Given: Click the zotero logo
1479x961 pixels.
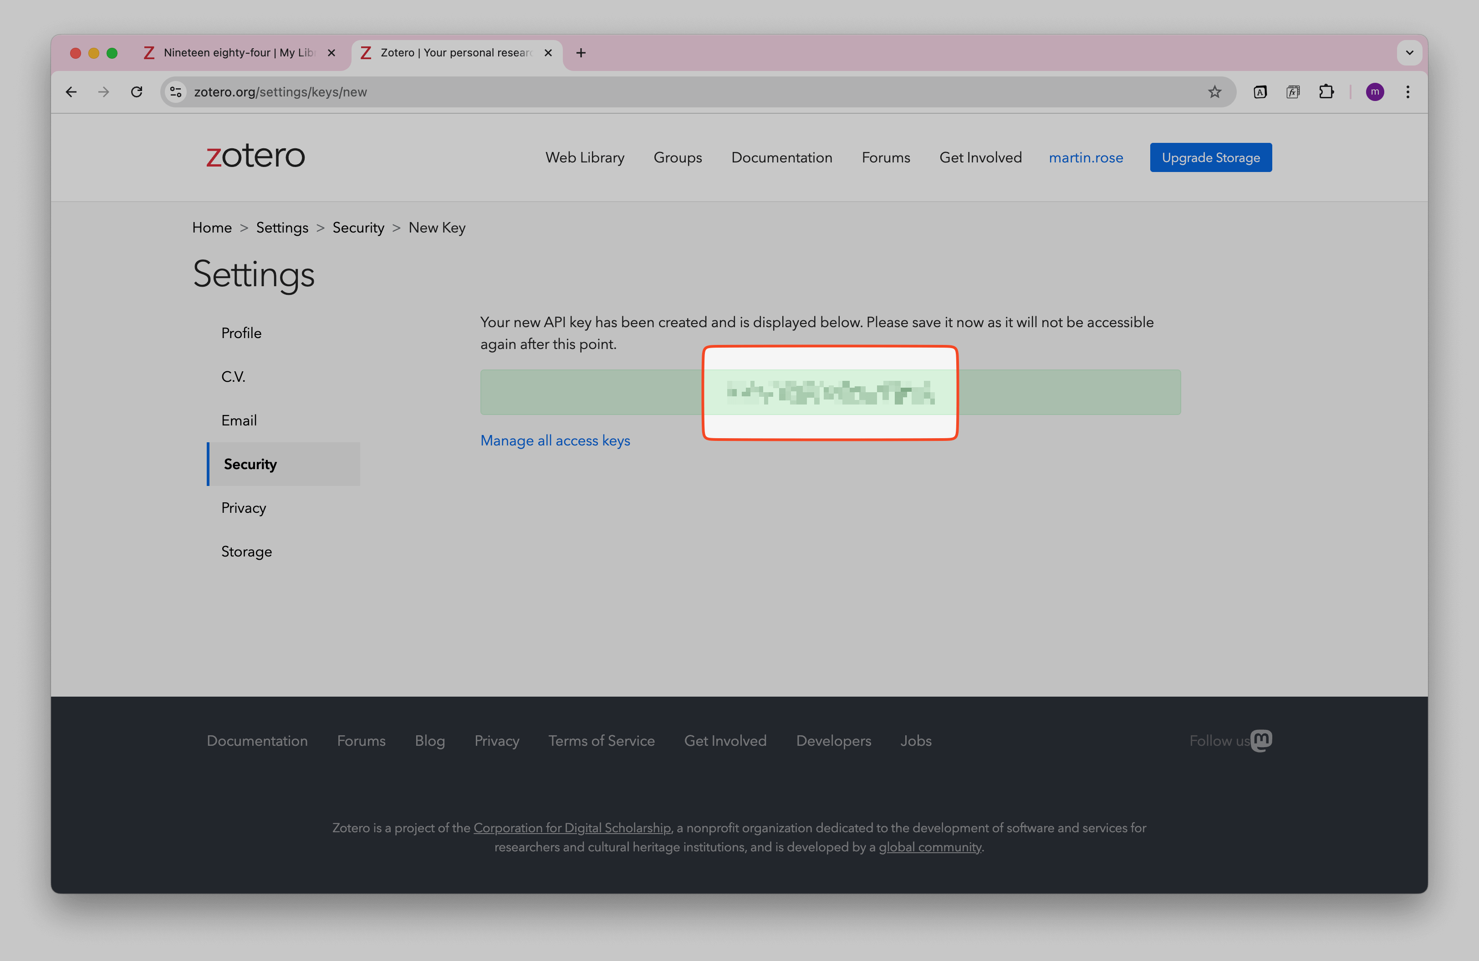Looking at the screenshot, I should tap(255, 155).
